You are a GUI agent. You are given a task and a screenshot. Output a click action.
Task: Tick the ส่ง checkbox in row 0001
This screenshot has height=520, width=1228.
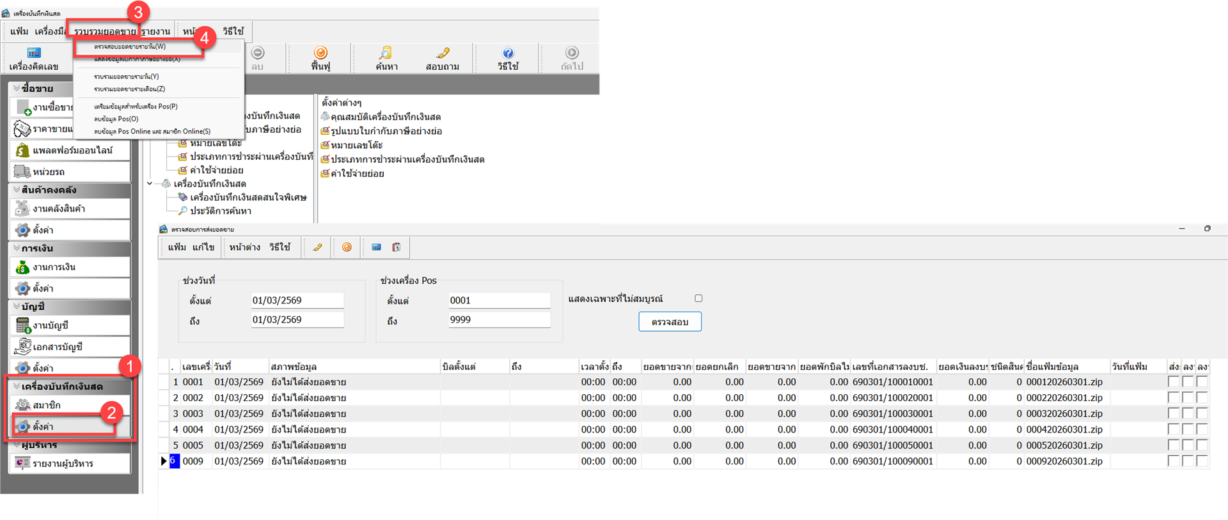coord(1173,382)
